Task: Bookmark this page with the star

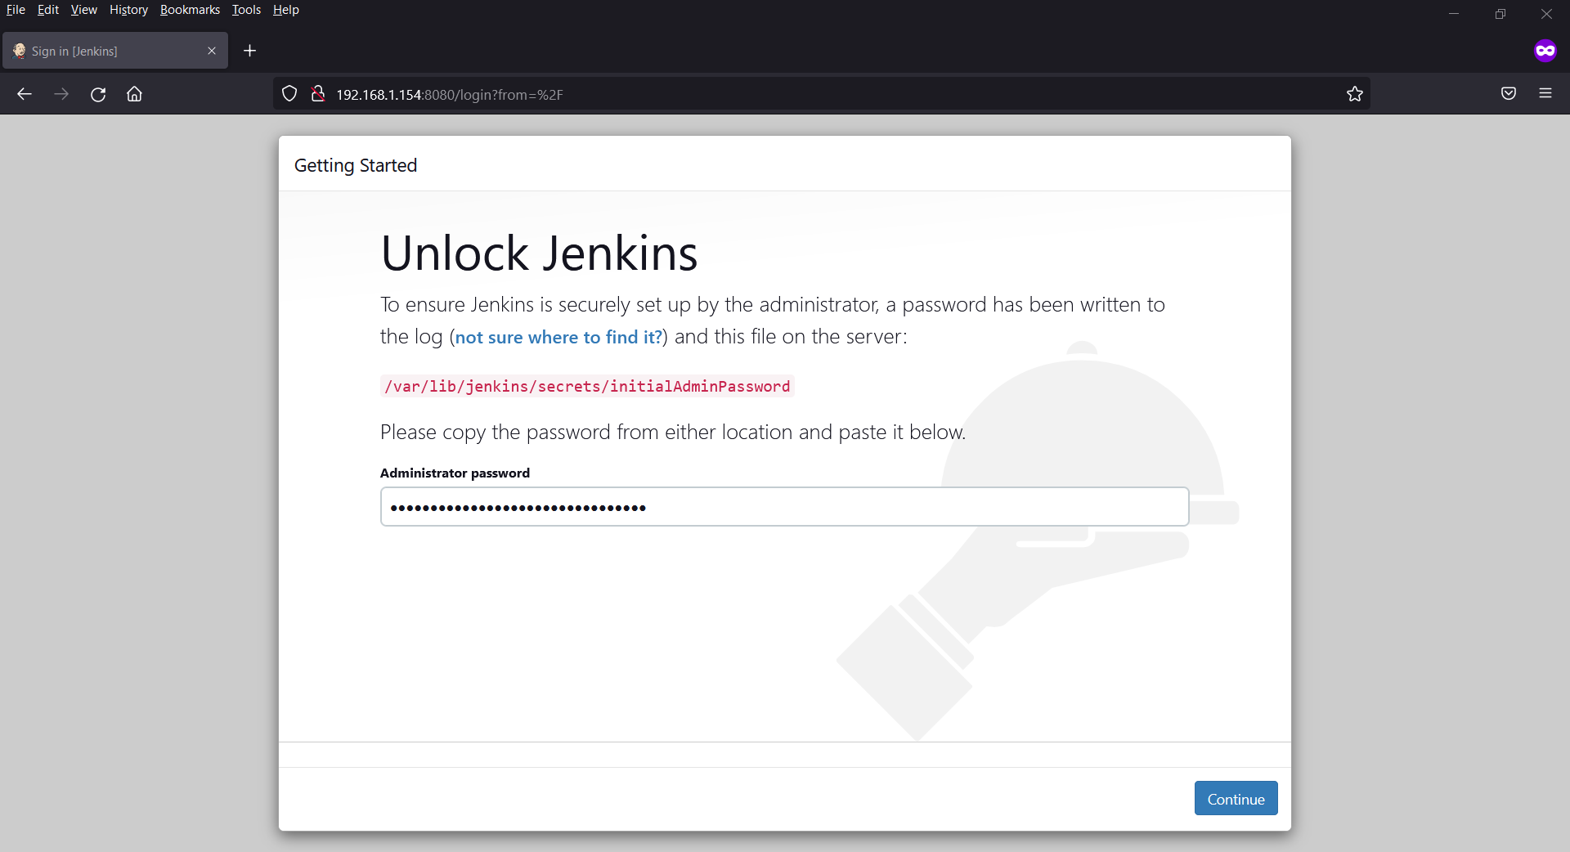Action: click(1355, 94)
